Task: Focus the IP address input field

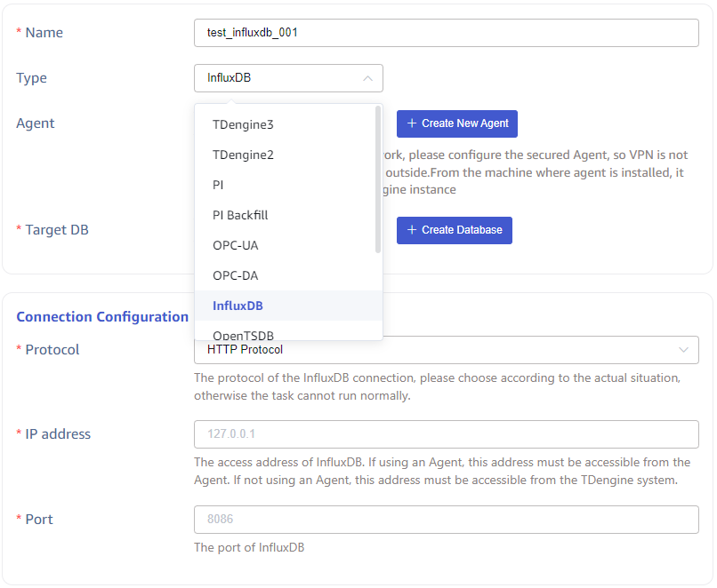Action: pos(446,434)
